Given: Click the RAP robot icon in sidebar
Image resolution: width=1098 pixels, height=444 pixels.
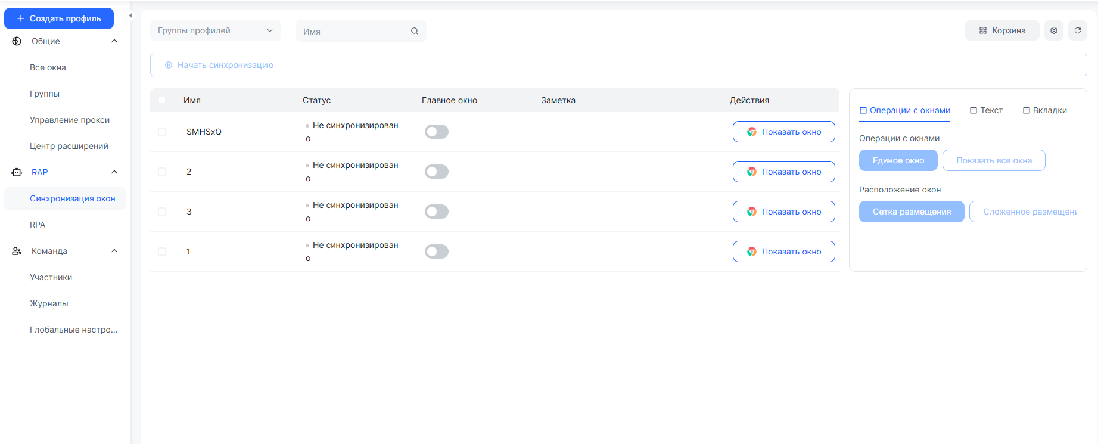Looking at the screenshot, I should coord(17,172).
